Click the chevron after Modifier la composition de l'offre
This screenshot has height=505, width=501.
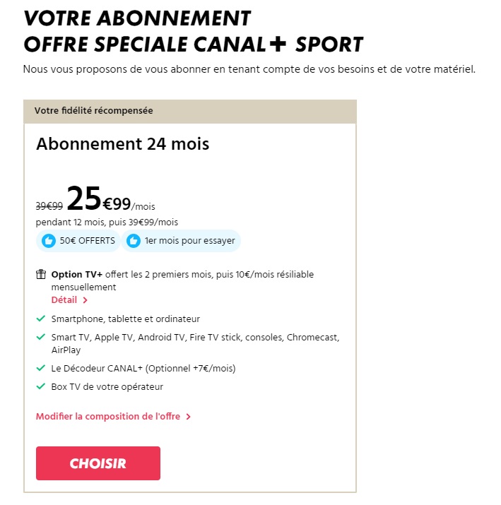[x=189, y=417]
